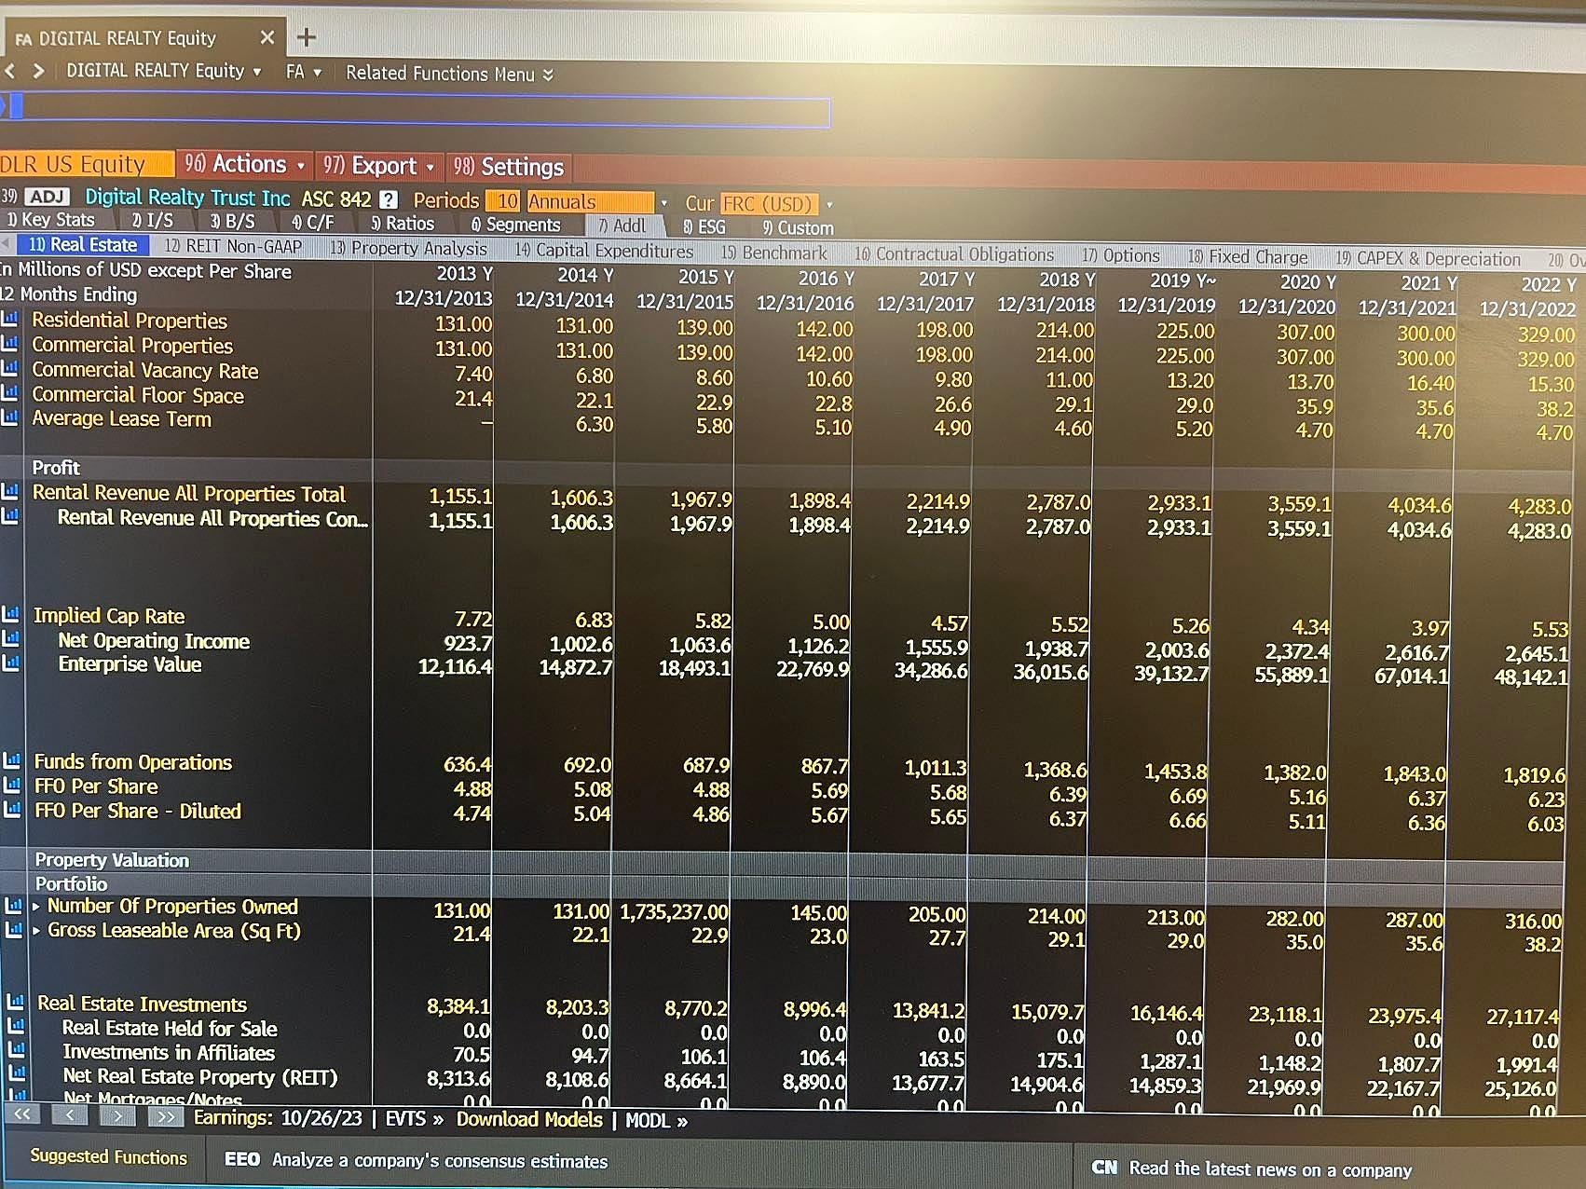Open chart icon for Funds from Operations row
This screenshot has height=1189, width=1586.
[x=11, y=761]
